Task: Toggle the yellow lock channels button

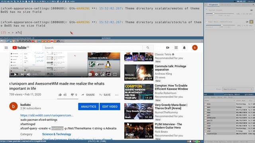Action: (251, 21)
